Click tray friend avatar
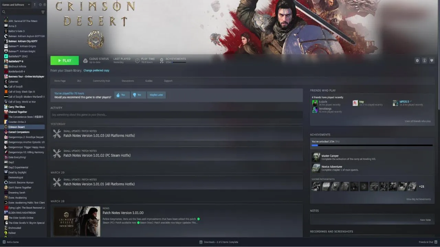The image size is (440, 247). point(355,103)
